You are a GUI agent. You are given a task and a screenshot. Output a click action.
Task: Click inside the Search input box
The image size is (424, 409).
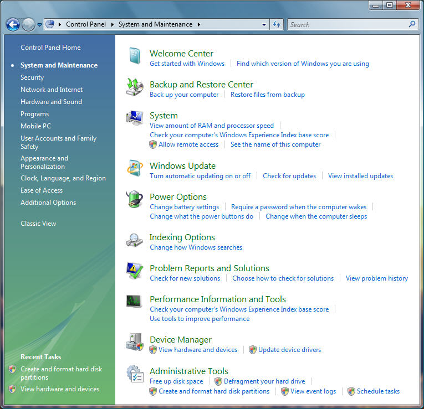(347, 24)
